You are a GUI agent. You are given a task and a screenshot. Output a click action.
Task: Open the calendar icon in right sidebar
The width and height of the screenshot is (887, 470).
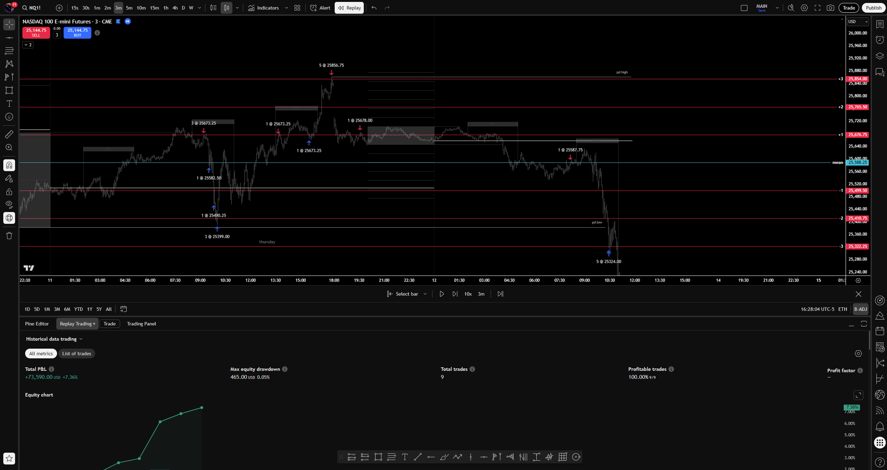(880, 331)
